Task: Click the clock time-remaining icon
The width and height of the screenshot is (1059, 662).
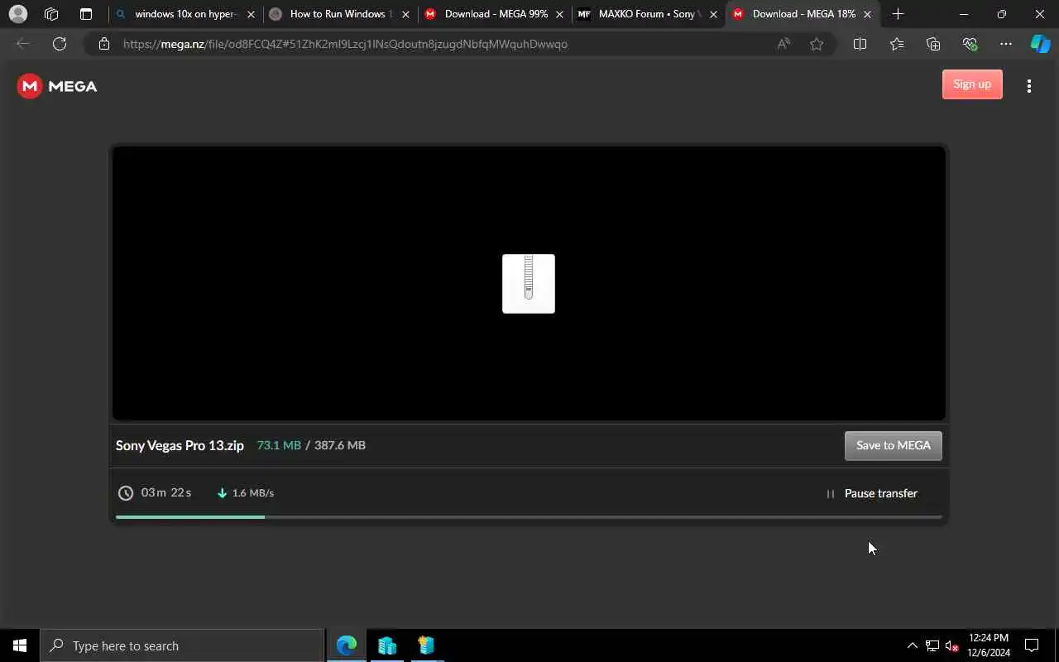Action: click(126, 493)
